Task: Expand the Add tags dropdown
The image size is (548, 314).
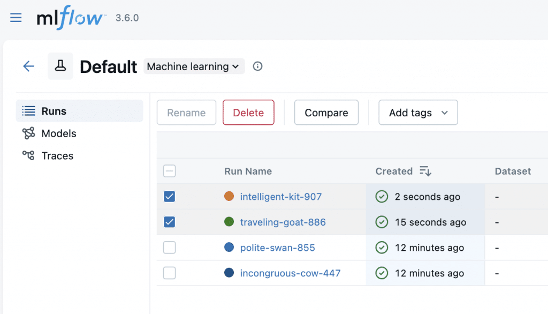Action: tap(418, 113)
